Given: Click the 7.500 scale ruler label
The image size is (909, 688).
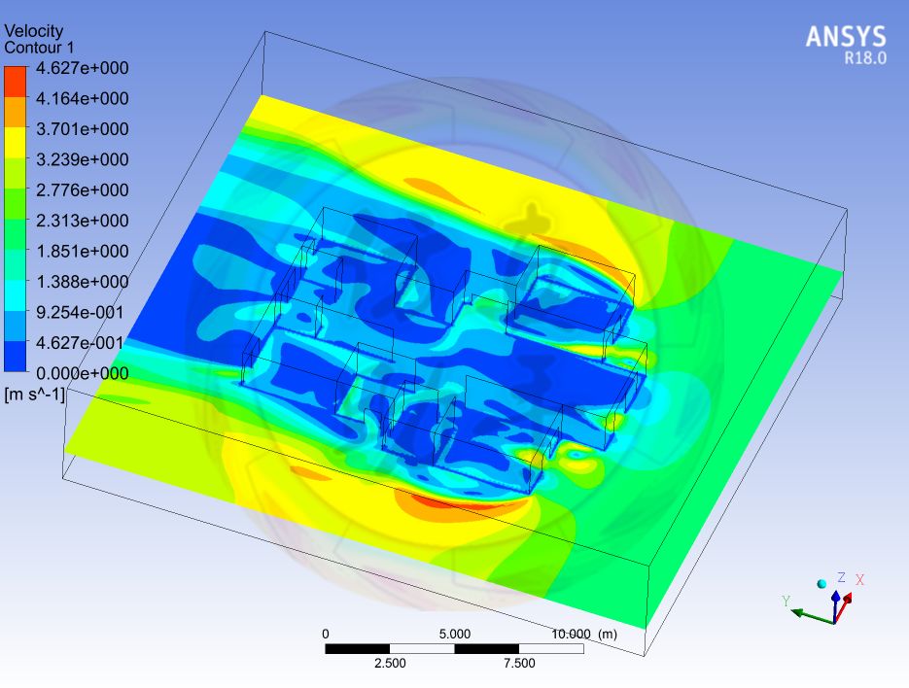Looking at the screenshot, I should [x=519, y=663].
